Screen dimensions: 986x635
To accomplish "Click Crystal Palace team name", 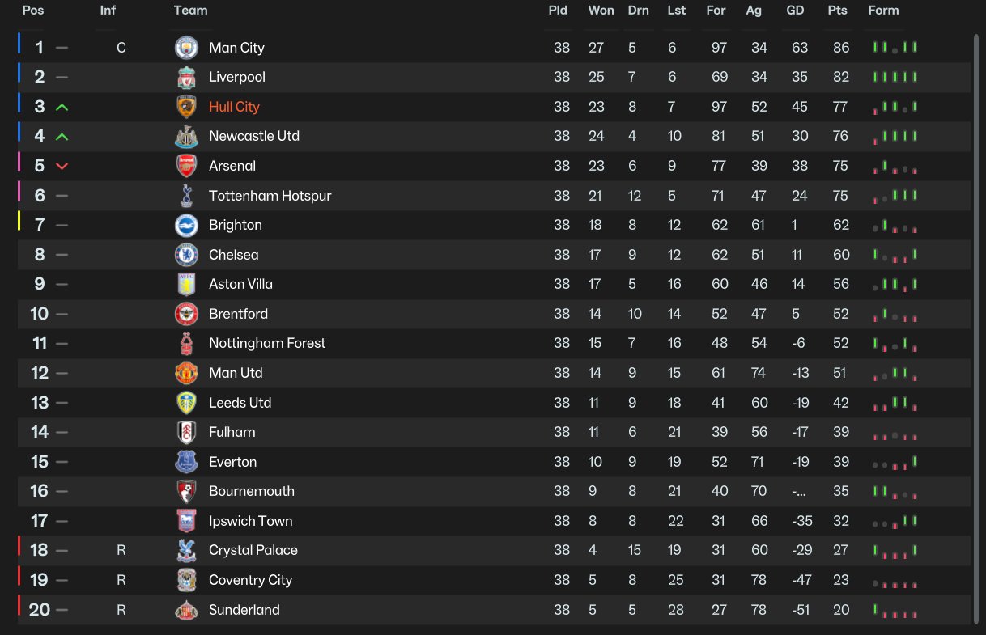I will (253, 550).
